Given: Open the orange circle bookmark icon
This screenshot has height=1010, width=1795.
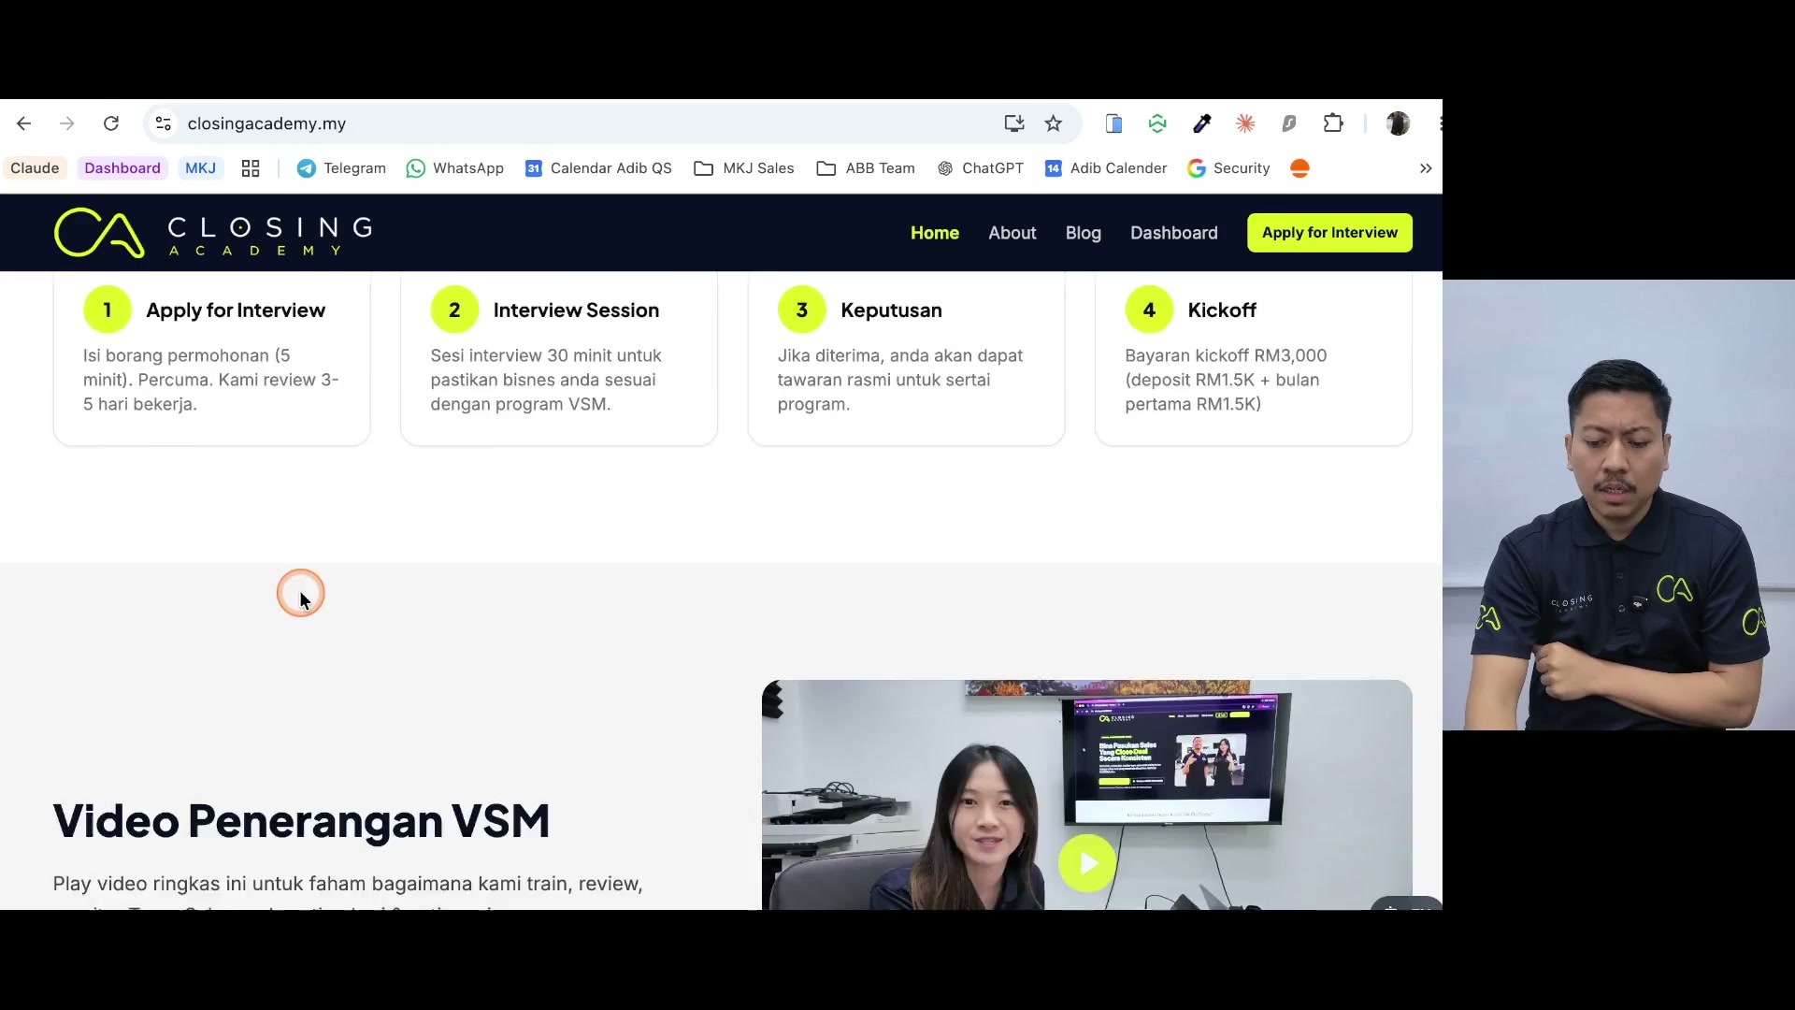Looking at the screenshot, I should pos(1300,168).
